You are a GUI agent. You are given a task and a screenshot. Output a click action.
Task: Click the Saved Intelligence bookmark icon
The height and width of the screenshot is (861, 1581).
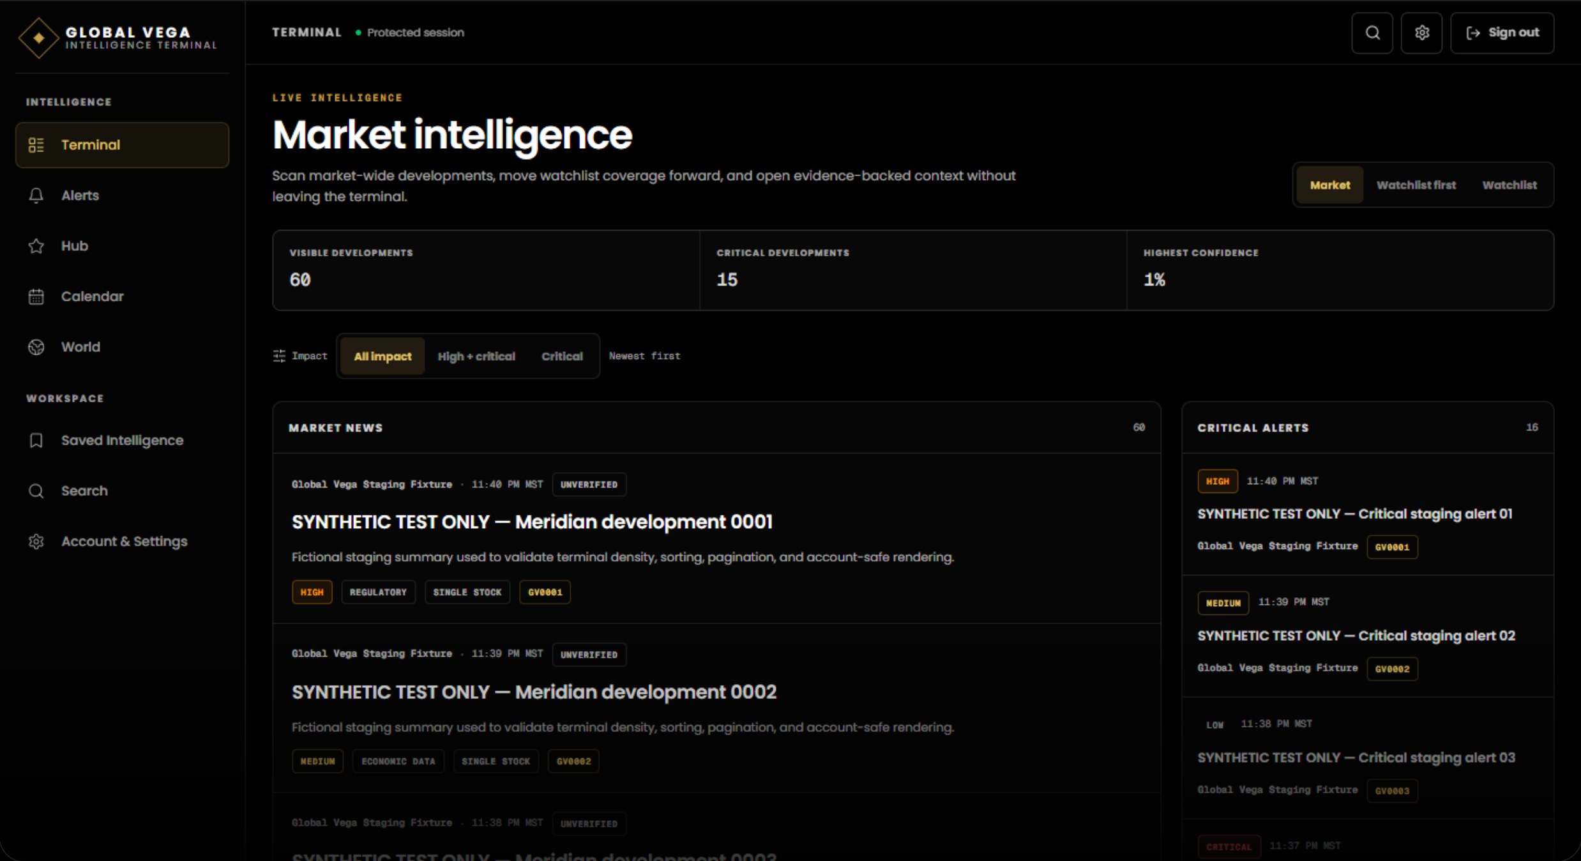[x=36, y=440]
